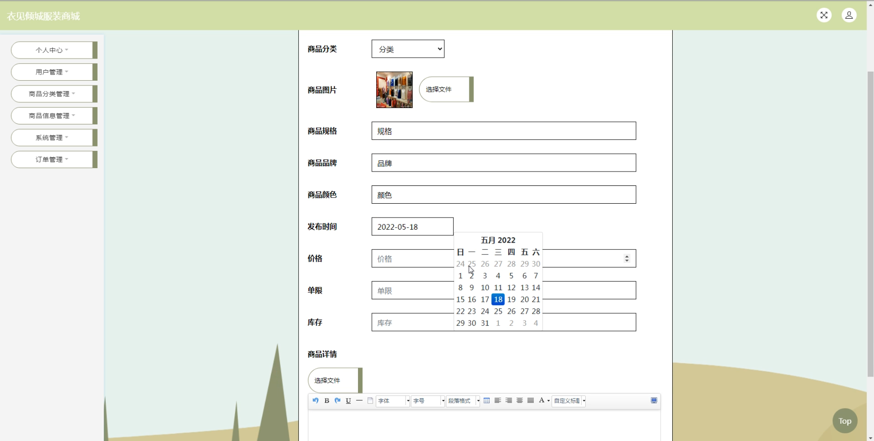Select day 10 in the calendar

pyautogui.click(x=485, y=288)
